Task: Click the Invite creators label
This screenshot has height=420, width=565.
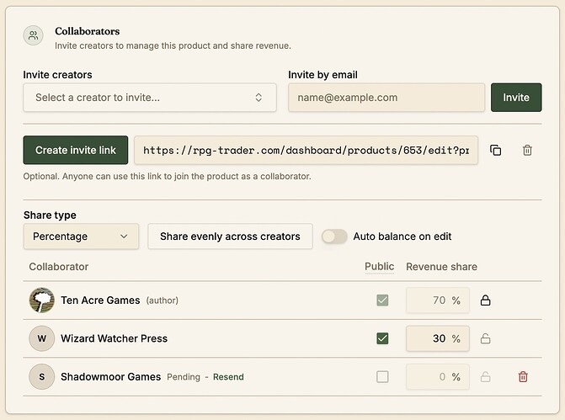Action: (57, 75)
